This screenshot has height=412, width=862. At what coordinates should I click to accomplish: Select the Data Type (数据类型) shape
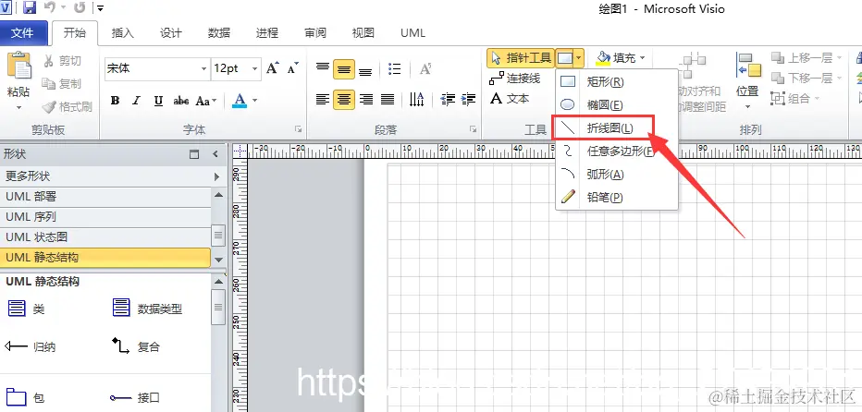coord(147,309)
